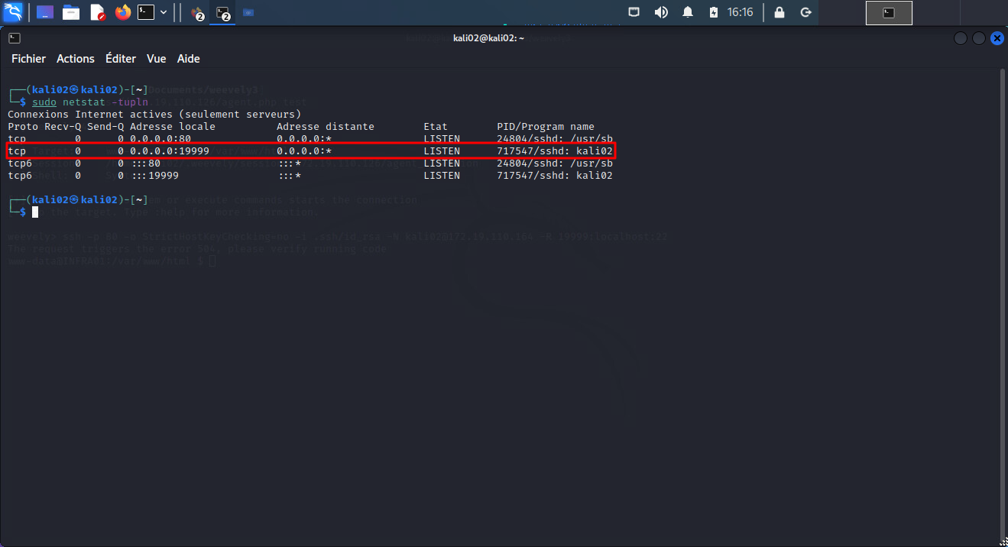Open the Éditer menu
This screenshot has height=547, width=1008.
click(121, 59)
